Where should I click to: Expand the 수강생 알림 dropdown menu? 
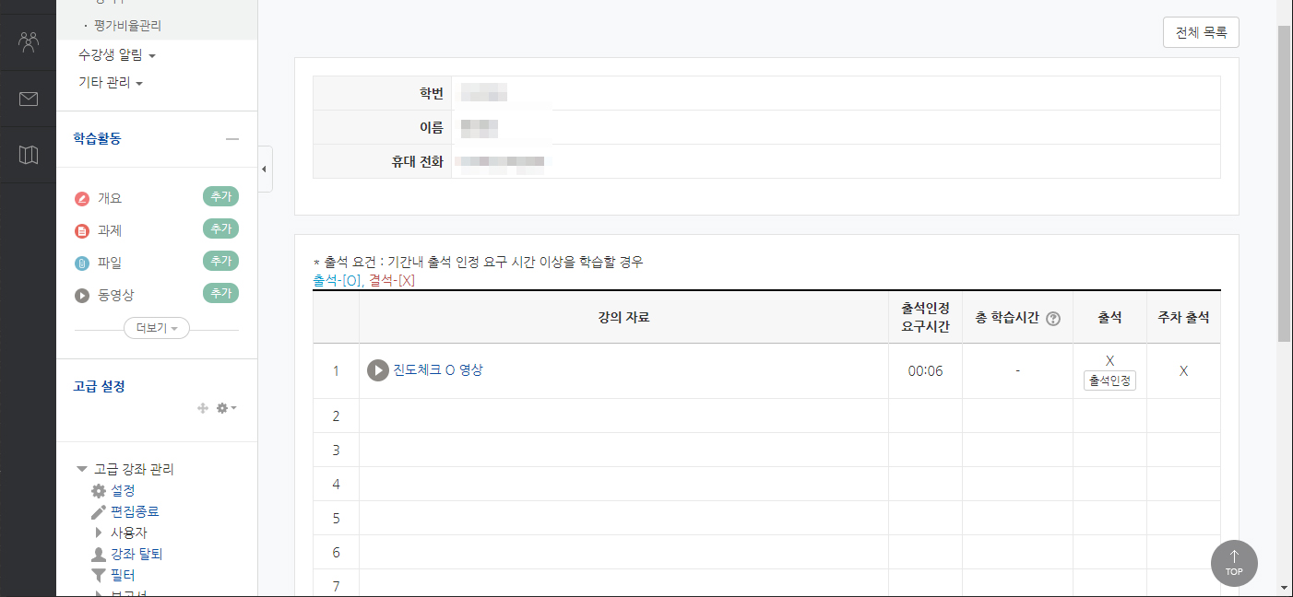point(117,55)
